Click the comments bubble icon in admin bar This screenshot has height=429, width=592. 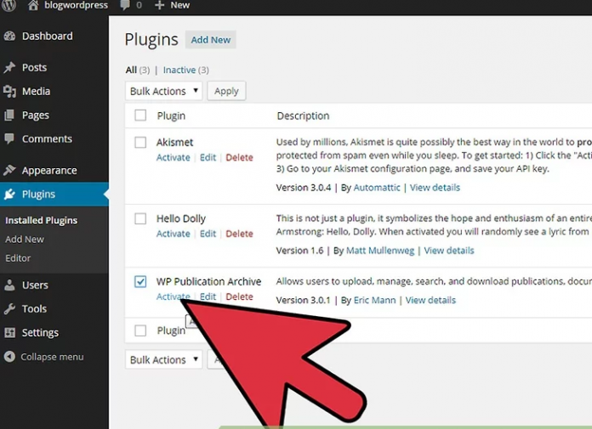coord(126,5)
